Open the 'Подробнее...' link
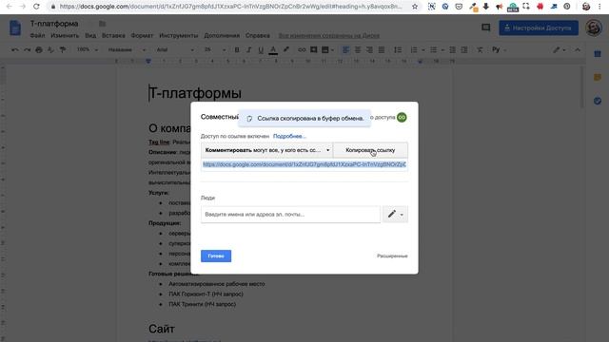The image size is (609, 342). tap(289, 136)
